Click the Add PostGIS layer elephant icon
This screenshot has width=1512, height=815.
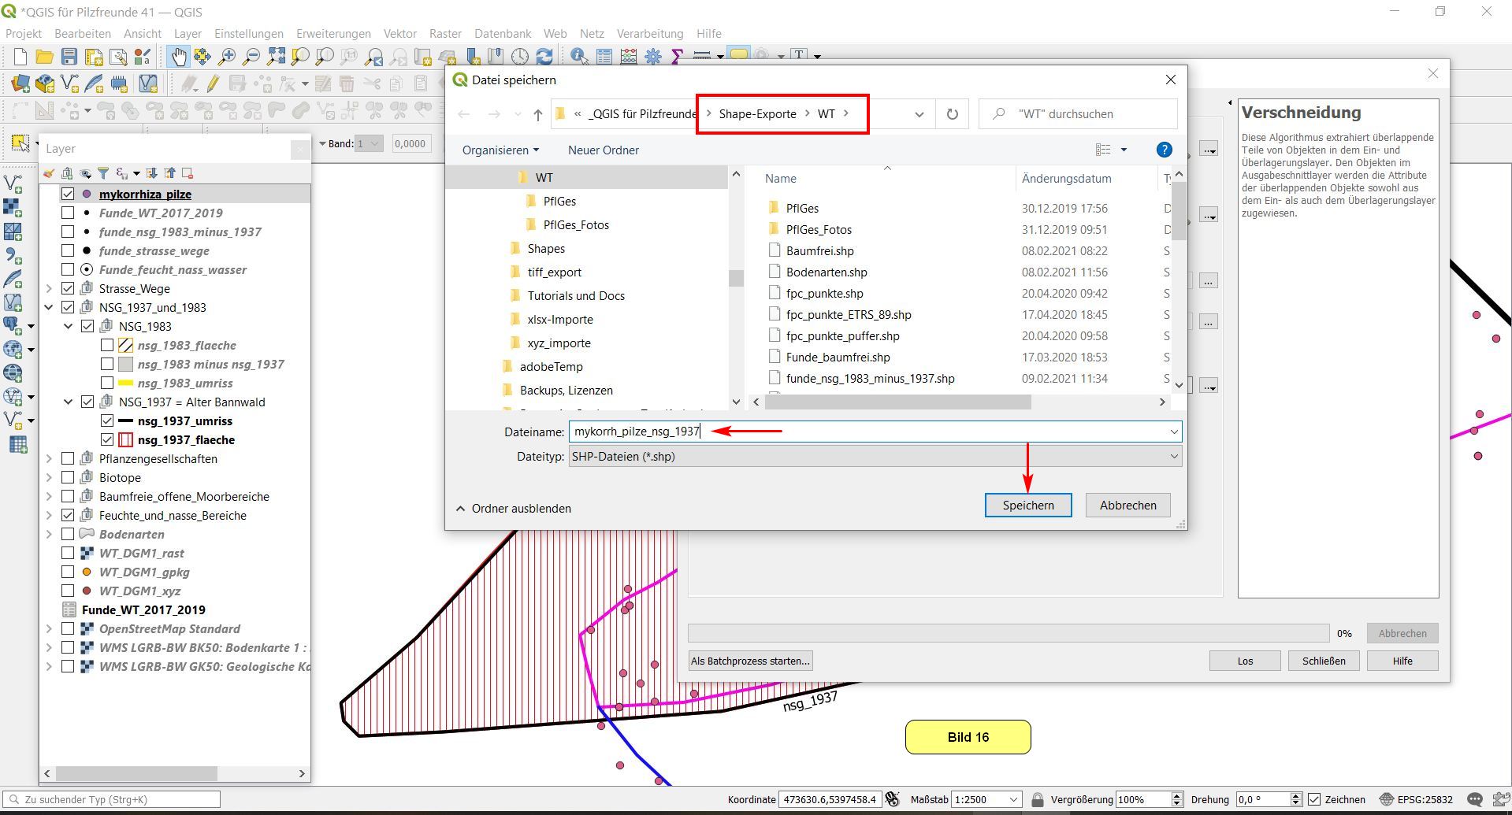pyautogui.click(x=13, y=324)
